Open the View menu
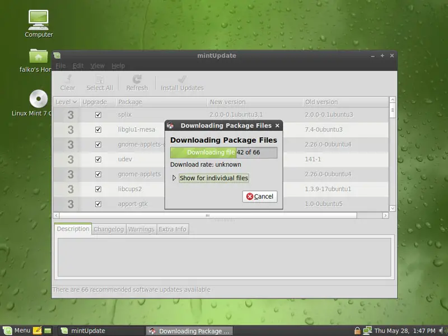 (97, 66)
